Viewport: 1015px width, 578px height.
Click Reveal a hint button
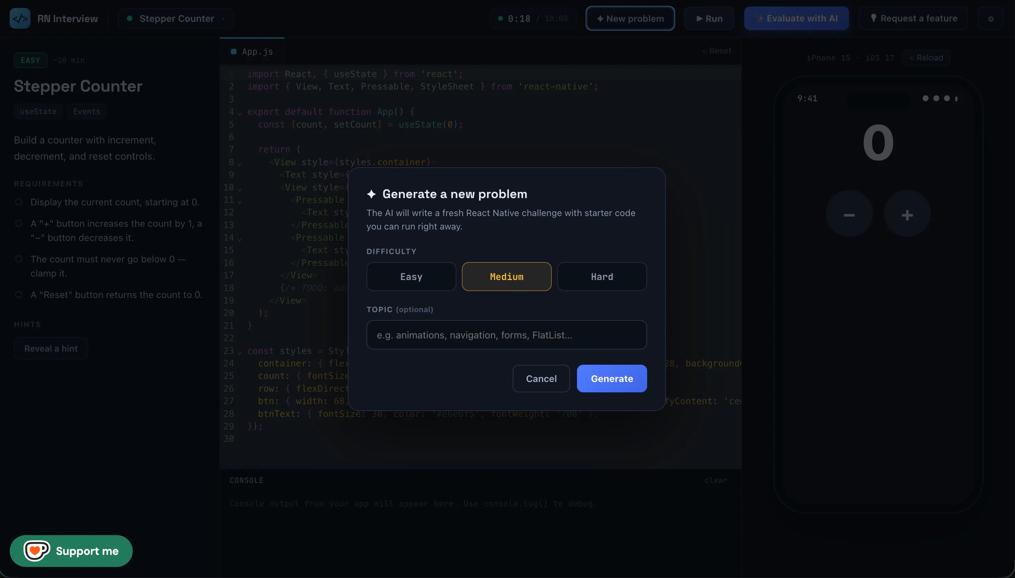click(51, 348)
